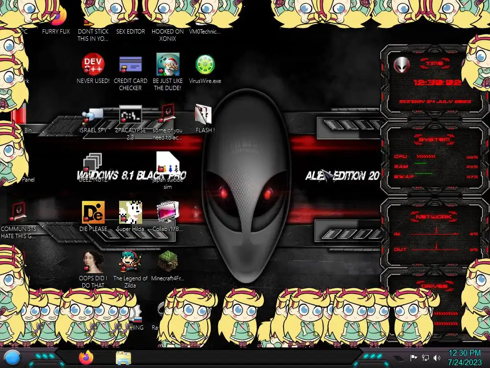Select the NETWORK gadget header

click(434, 217)
